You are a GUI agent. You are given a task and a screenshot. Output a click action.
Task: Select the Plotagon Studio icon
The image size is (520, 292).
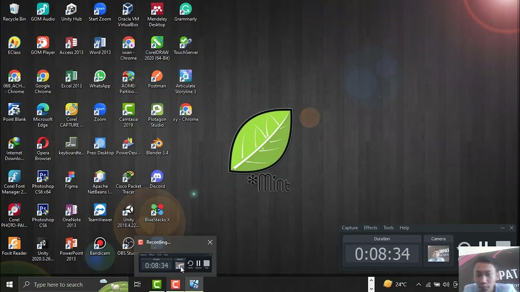click(157, 116)
